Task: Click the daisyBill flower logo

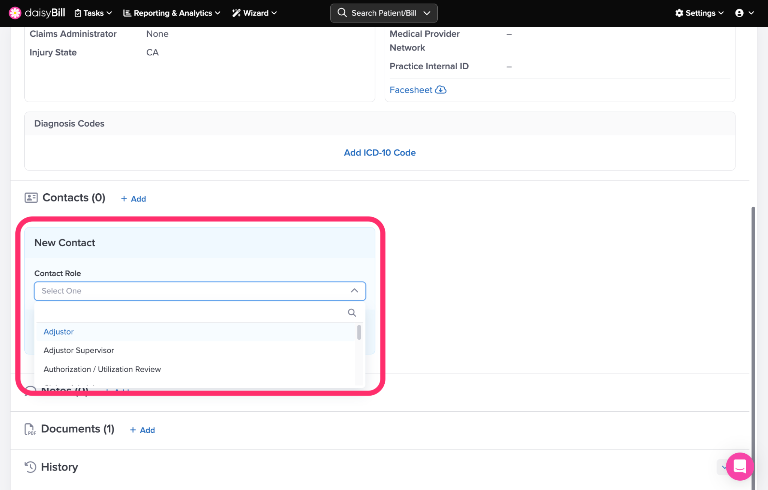Action: pyautogui.click(x=15, y=13)
